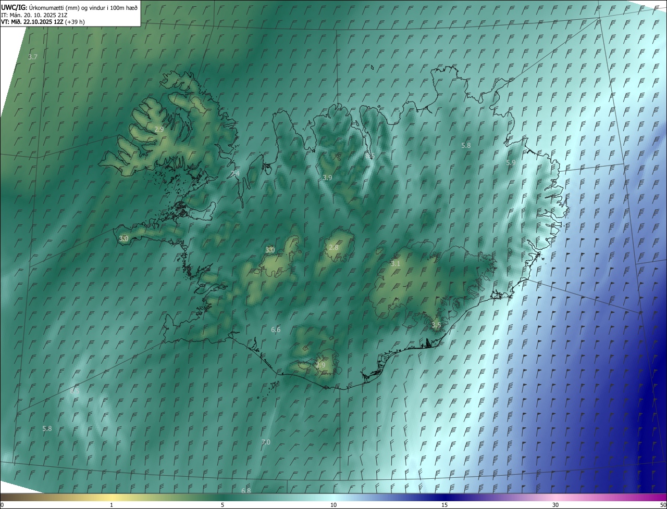Click the 3.7 value over the northwest ocean

tap(33, 57)
